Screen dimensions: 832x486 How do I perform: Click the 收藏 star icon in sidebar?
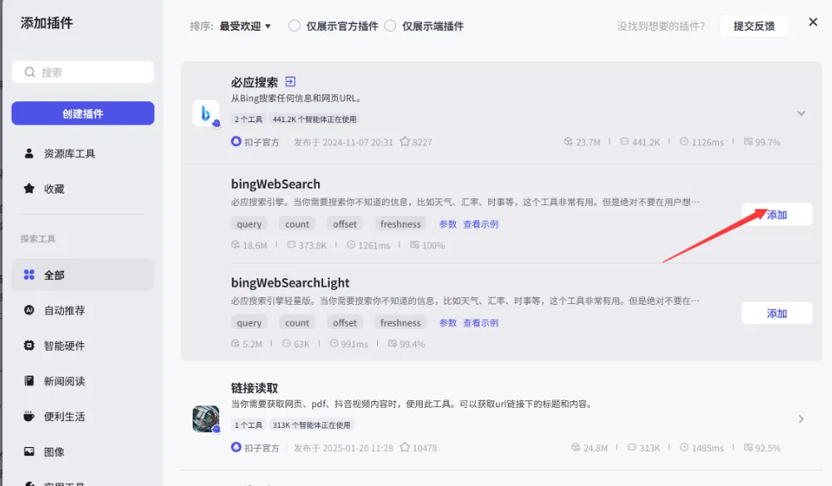tap(29, 189)
